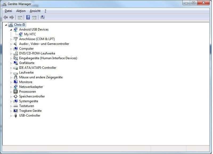Open the Ansicht menu
213x154 pixels.
35,11
